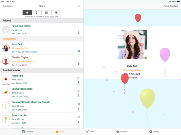The image size is (181, 135).
Task: Click '35 ans aujourd'hui' in detail pane
Action: [x=132, y=70]
